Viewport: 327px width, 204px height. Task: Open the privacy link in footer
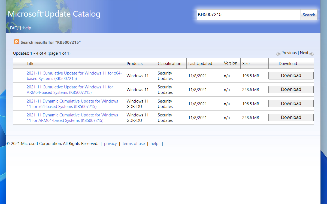pos(110,144)
